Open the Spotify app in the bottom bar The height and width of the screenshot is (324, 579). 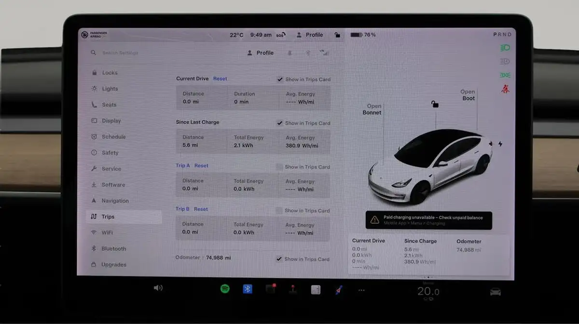click(x=225, y=289)
